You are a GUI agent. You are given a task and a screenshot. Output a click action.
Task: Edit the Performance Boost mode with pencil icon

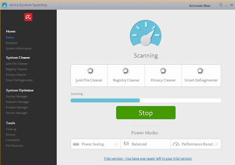click(x=217, y=144)
